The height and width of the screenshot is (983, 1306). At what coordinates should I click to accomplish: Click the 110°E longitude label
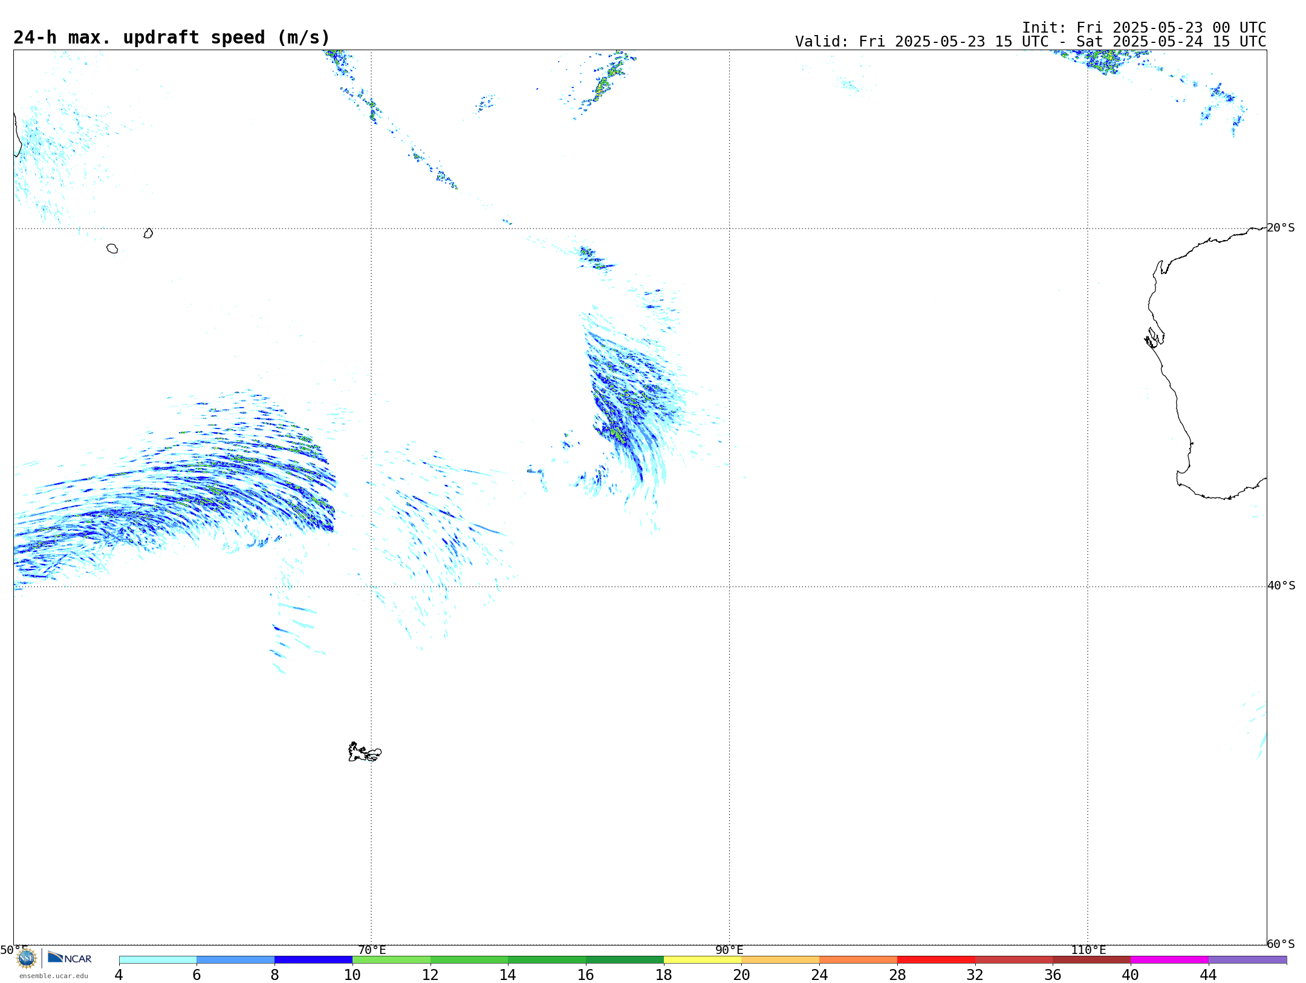1088,950
